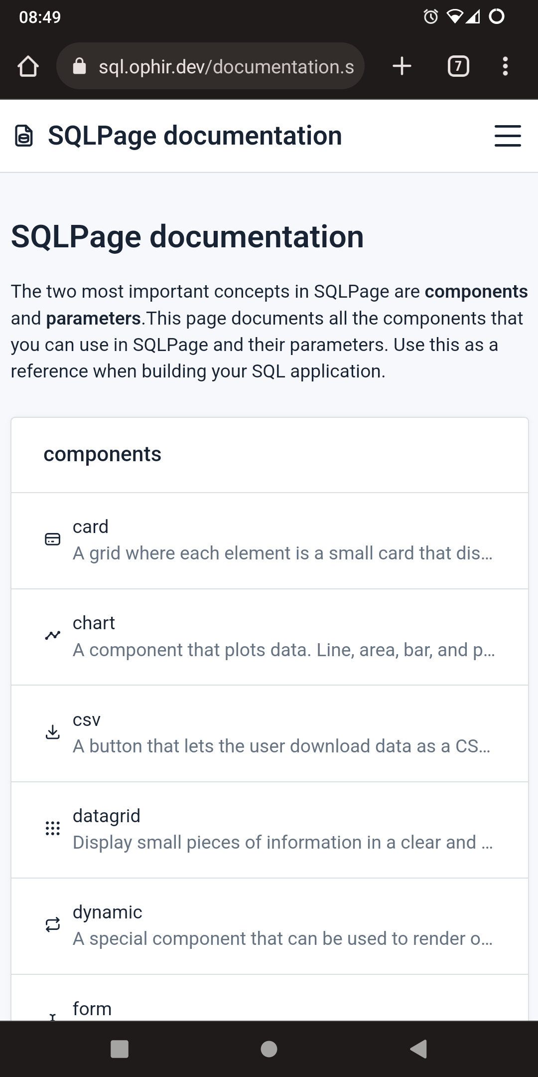The width and height of the screenshot is (538, 1077).
Task: Click the chart line icon
Action: (x=54, y=635)
